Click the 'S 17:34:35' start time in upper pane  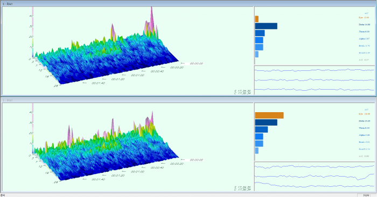[x=242, y=91]
